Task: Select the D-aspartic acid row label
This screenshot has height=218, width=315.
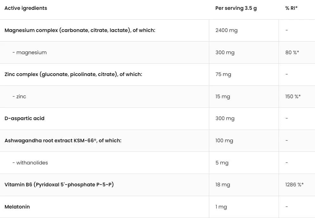Action: pyautogui.click(x=24, y=119)
